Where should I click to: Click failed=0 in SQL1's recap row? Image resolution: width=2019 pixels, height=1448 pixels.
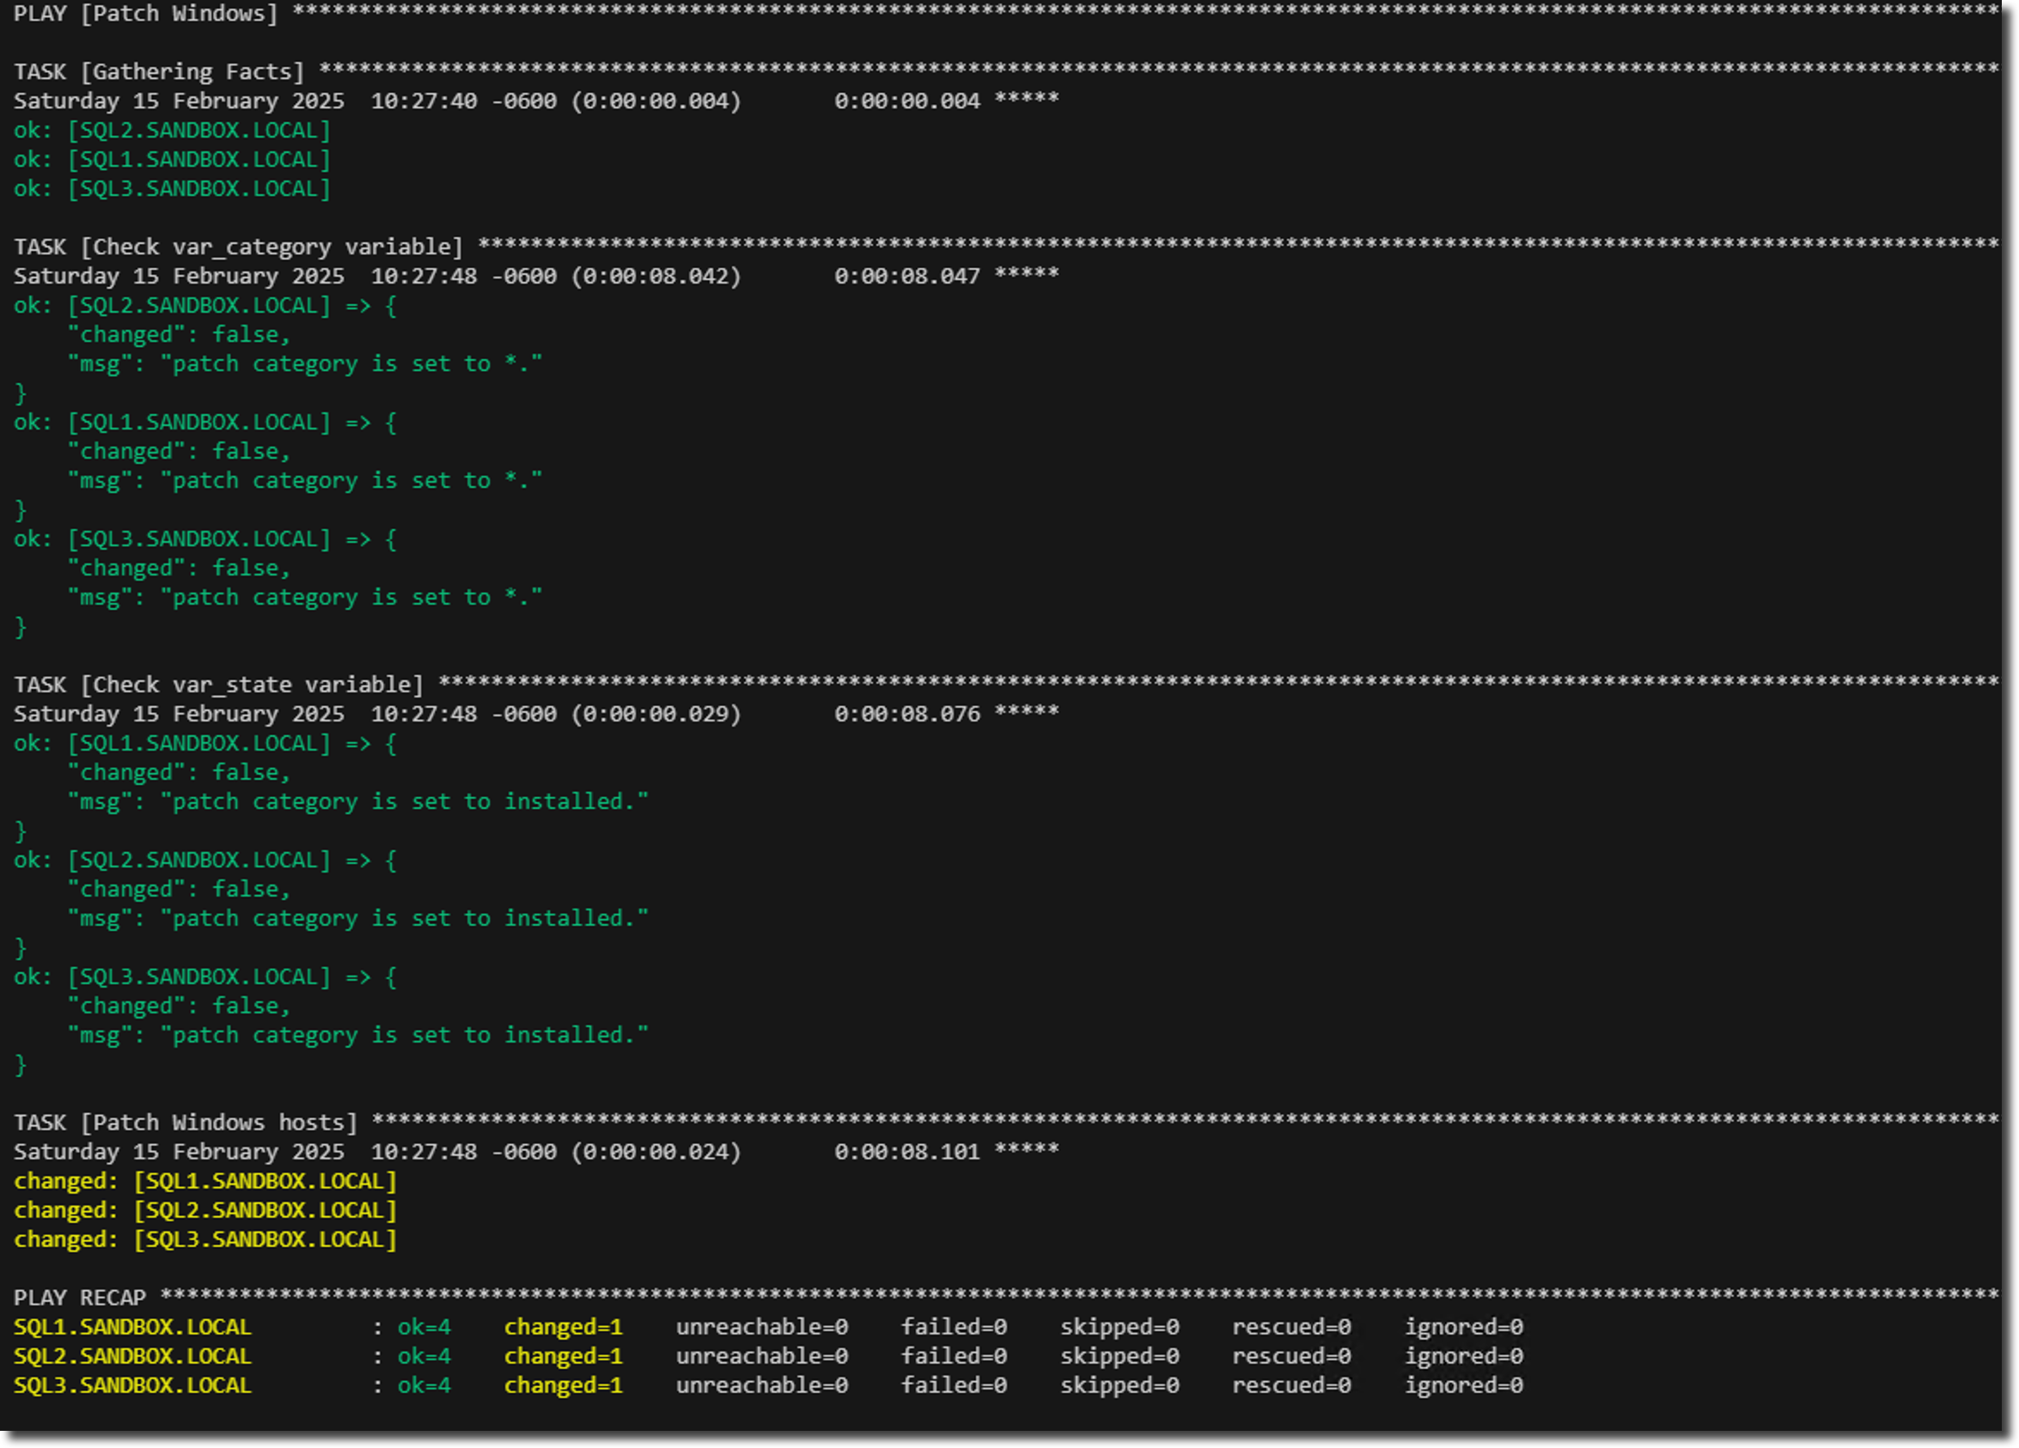click(955, 1327)
